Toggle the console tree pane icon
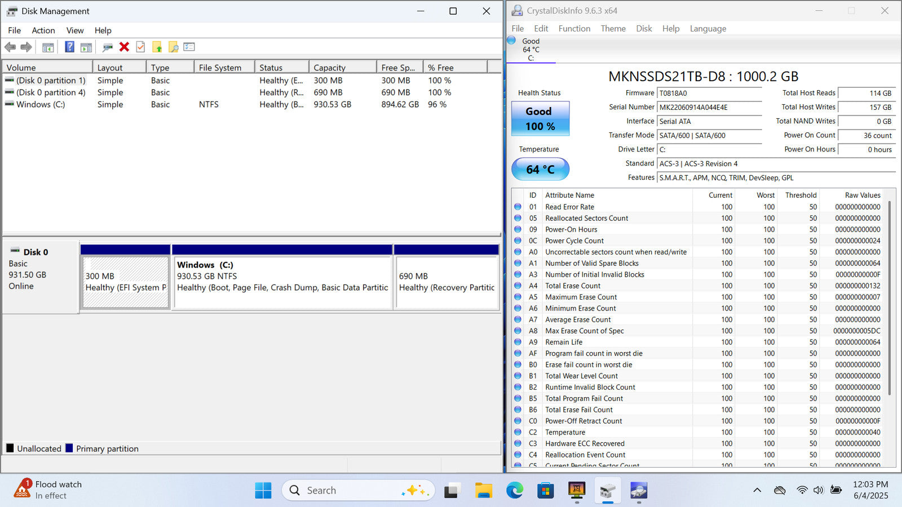Image resolution: width=902 pixels, height=507 pixels. pyautogui.click(x=48, y=47)
